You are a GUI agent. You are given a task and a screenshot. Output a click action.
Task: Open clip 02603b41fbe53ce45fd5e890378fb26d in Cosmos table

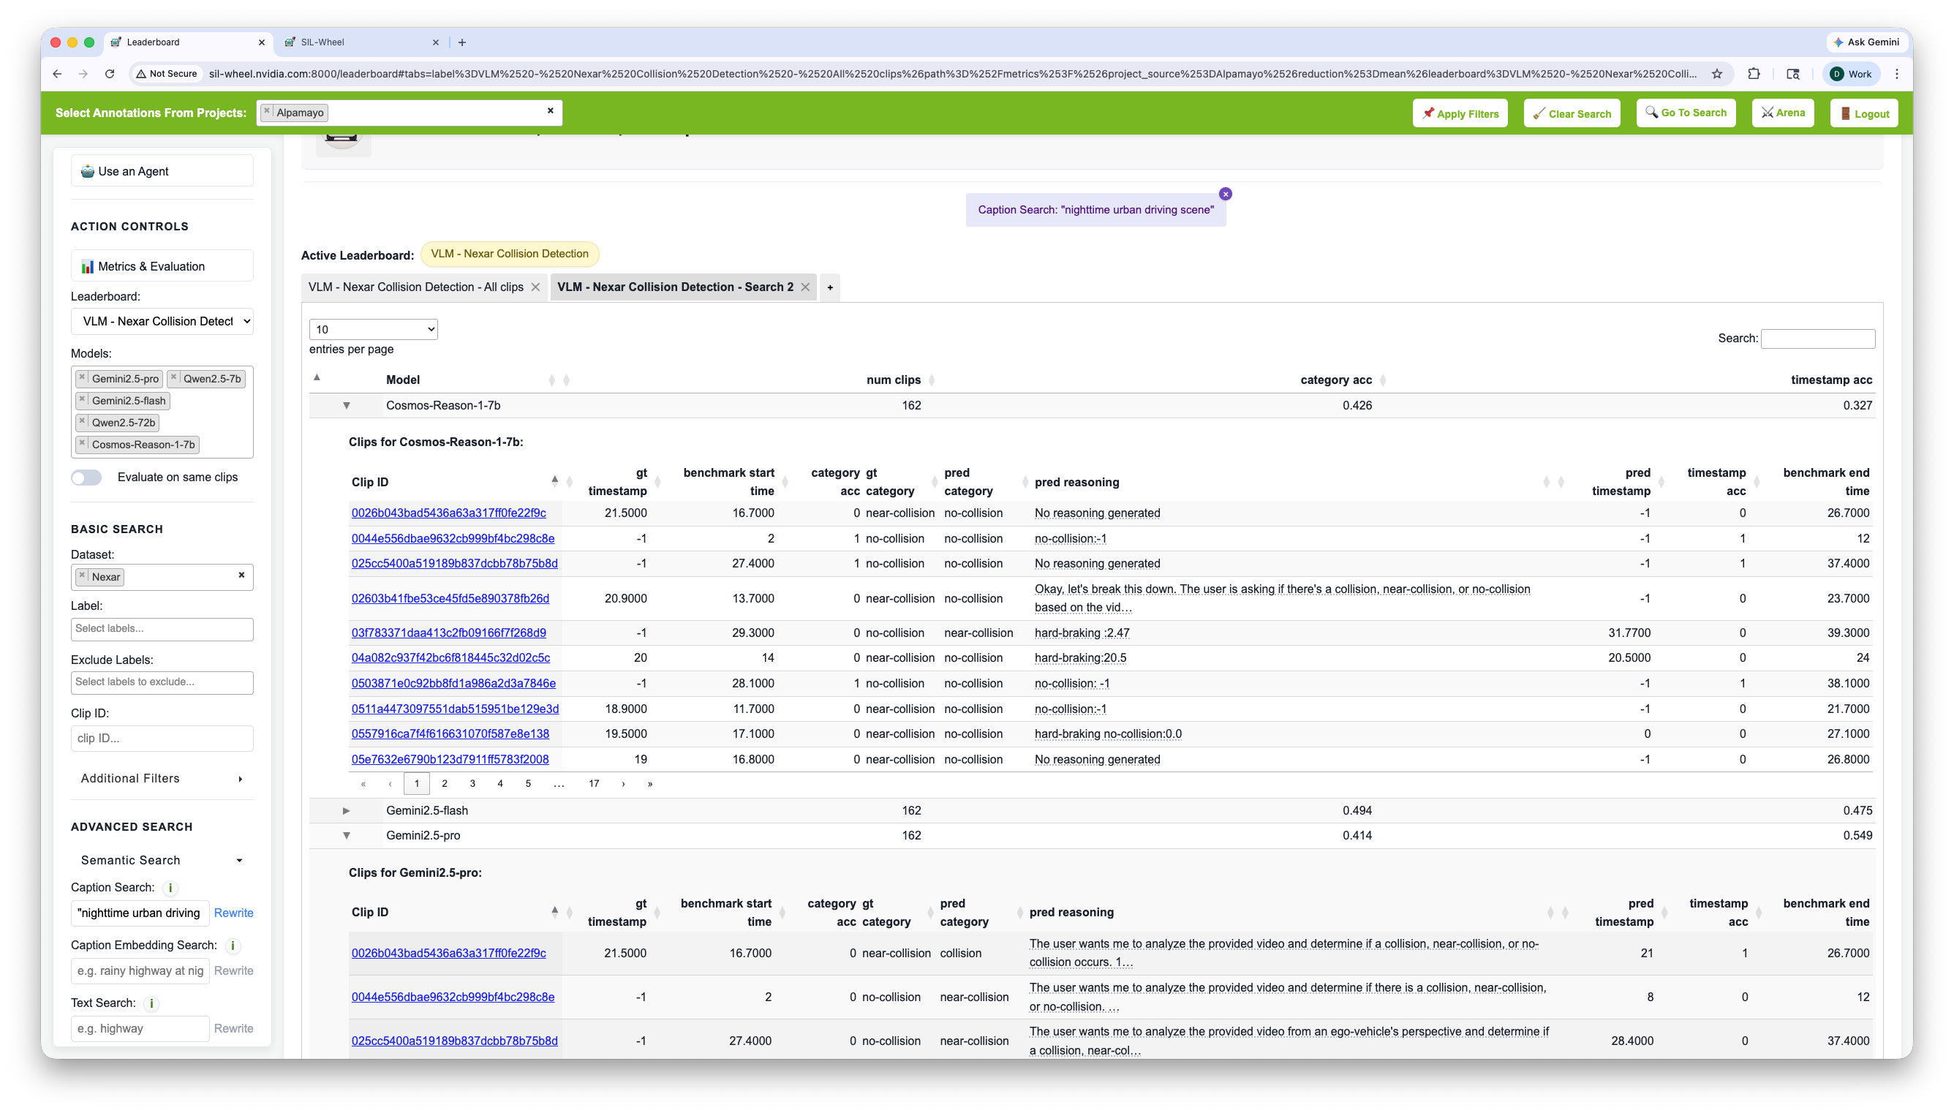point(450,600)
